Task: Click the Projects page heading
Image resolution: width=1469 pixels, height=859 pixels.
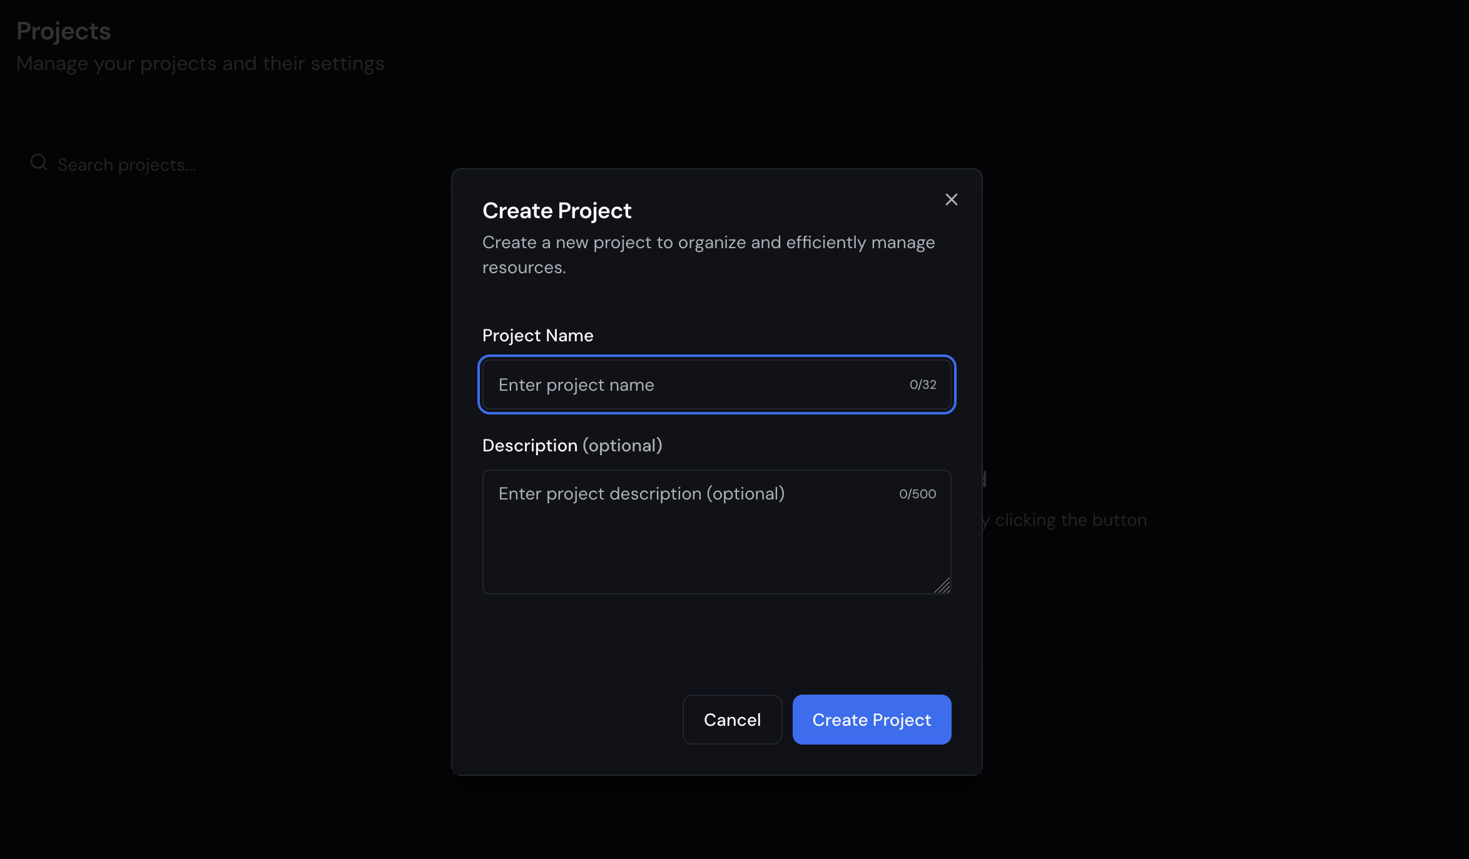Action: click(63, 30)
